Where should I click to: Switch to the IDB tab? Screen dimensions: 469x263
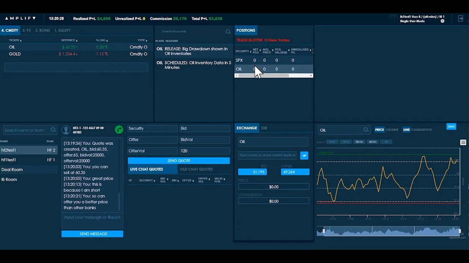pos(264,128)
